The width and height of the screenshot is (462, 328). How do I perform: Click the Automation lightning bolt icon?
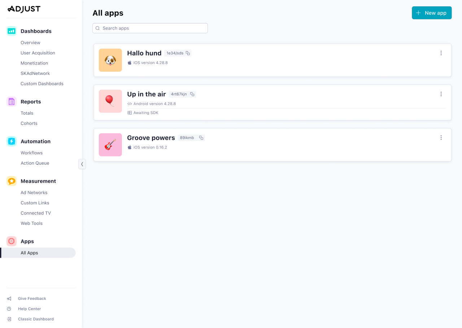click(x=11, y=141)
